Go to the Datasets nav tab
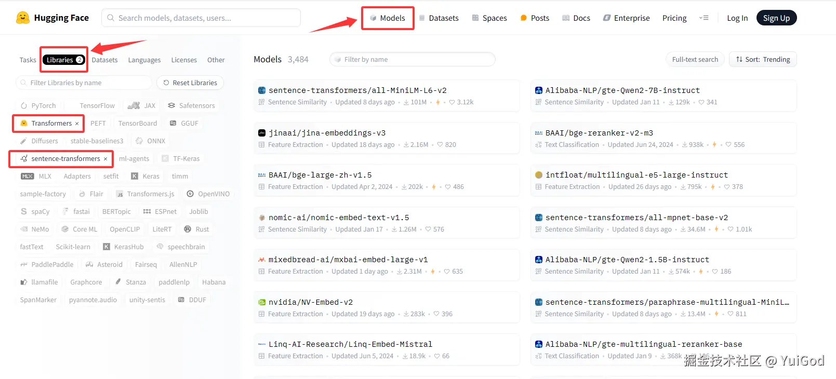The image size is (836, 379). pos(439,18)
